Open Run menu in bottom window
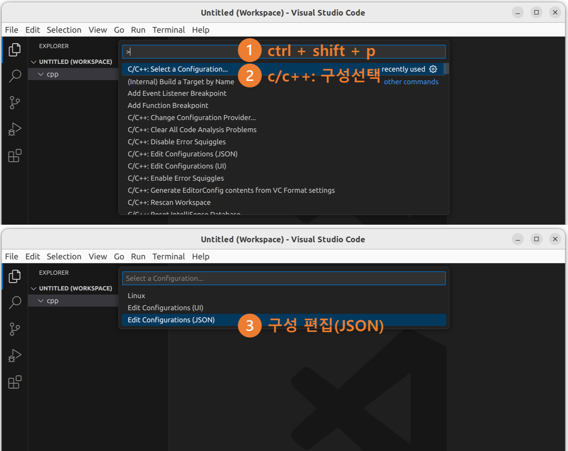The height and width of the screenshot is (451, 568). 138,257
